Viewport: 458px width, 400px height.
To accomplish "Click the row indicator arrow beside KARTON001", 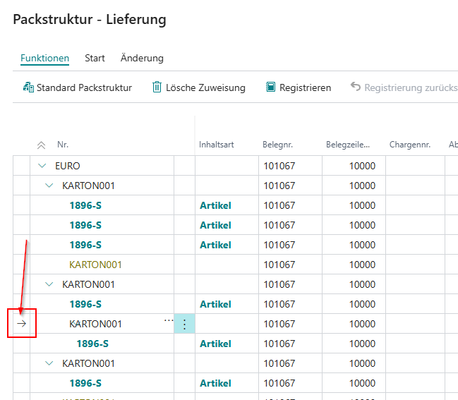I will (x=21, y=324).
